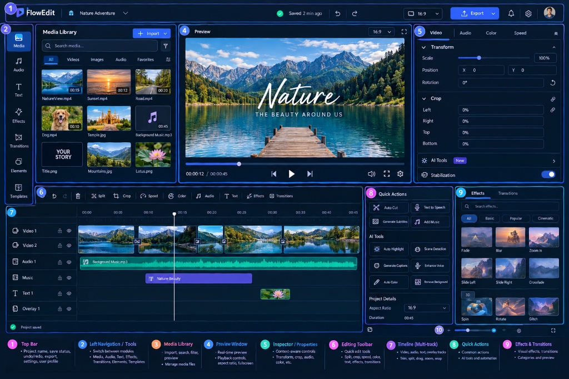Switch to the inspector Color tab
The image size is (569, 379).
[x=491, y=33]
